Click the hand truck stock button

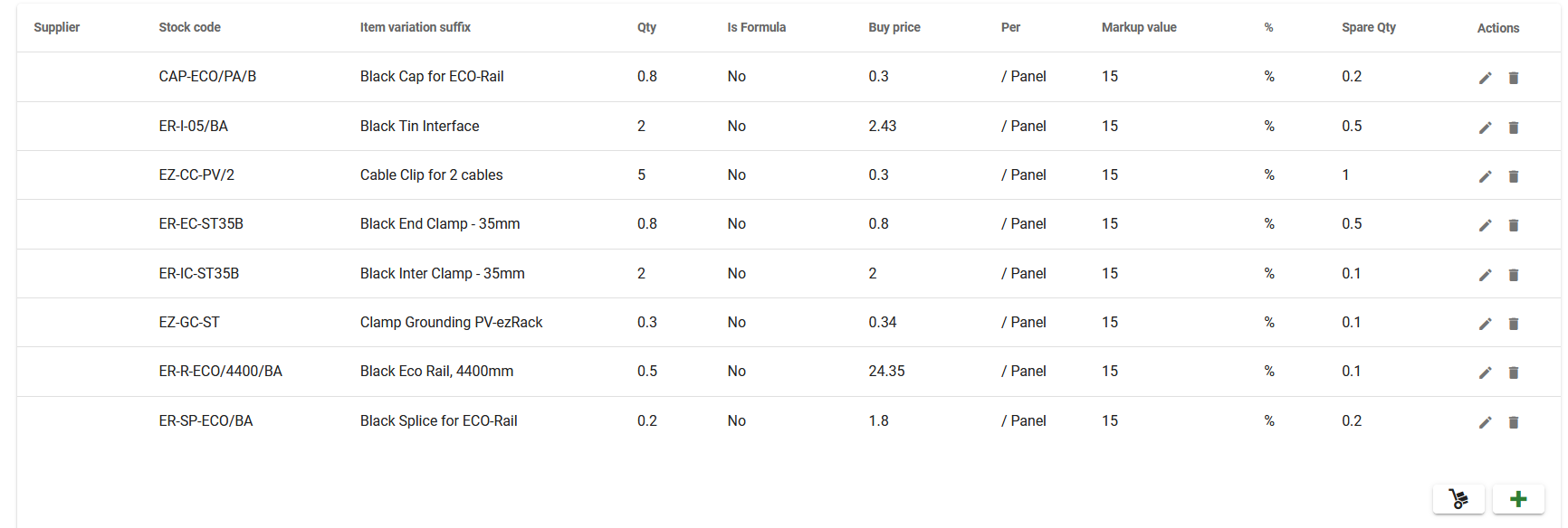pyautogui.click(x=1458, y=499)
